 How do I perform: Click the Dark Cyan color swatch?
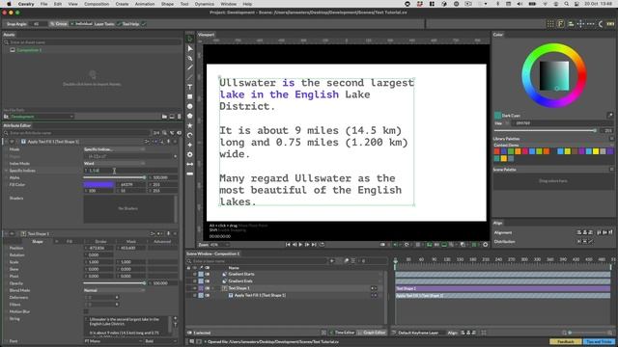[497, 116]
